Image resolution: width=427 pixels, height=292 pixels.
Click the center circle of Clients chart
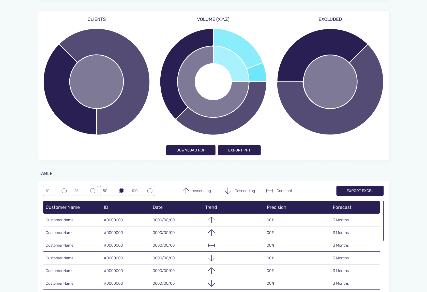(97, 82)
